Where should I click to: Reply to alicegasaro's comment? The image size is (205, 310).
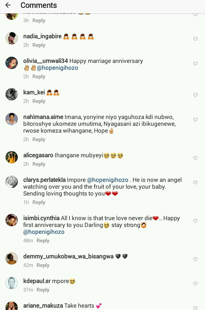(39, 164)
